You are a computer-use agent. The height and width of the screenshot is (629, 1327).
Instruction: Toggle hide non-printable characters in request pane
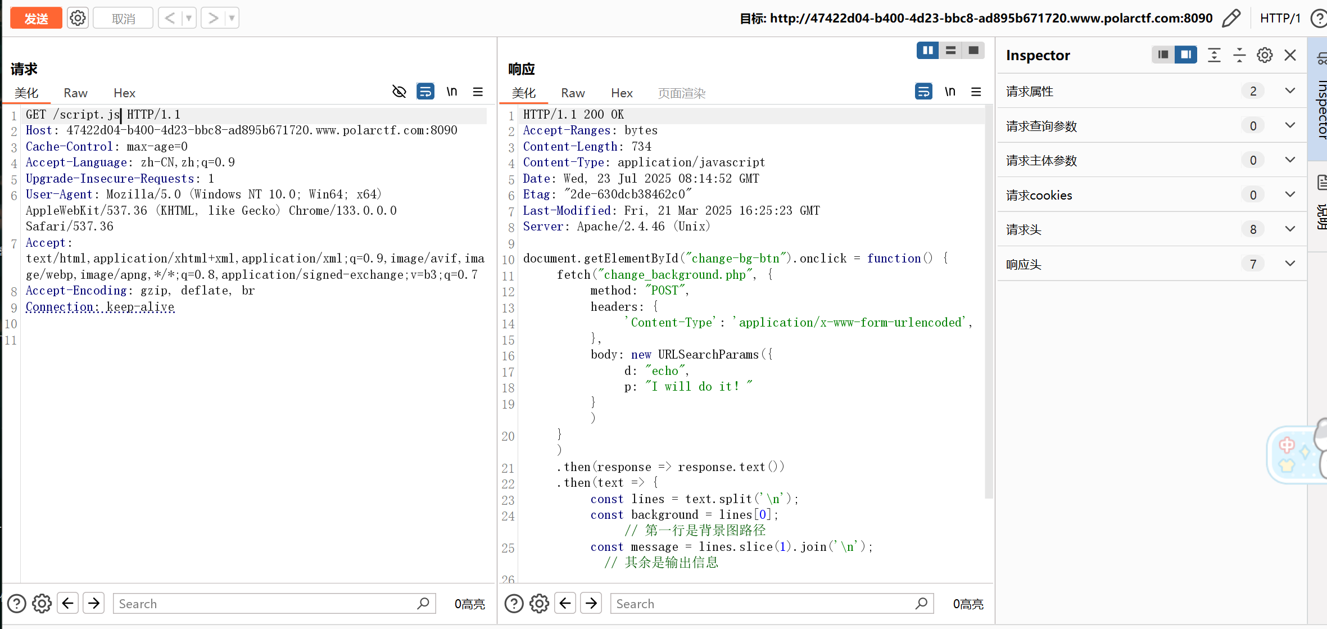(x=399, y=92)
